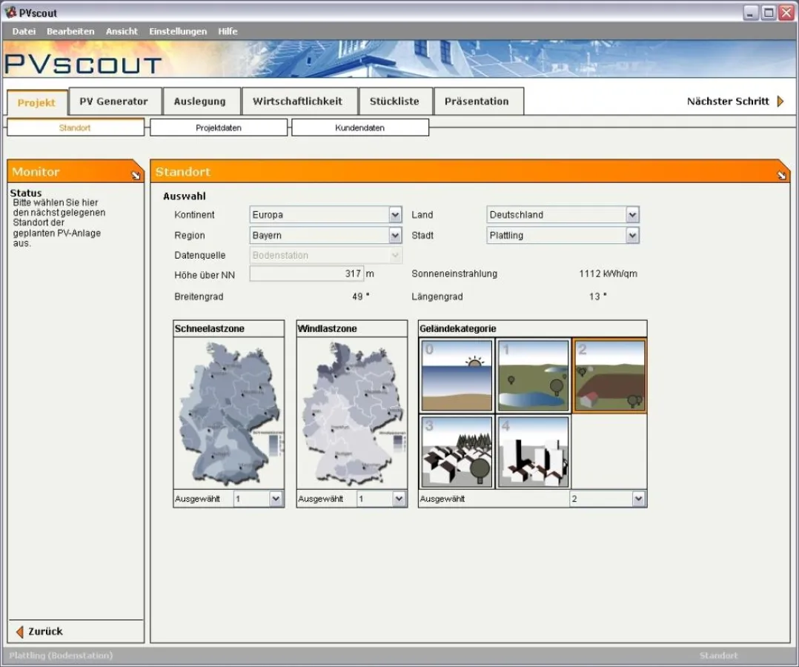799x667 pixels.
Task: Click the Höhe über NN input field
Action: tap(306, 274)
